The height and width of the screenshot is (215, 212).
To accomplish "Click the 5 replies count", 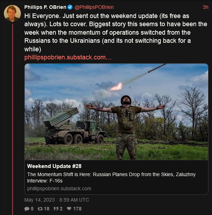I will coord(32,209).
